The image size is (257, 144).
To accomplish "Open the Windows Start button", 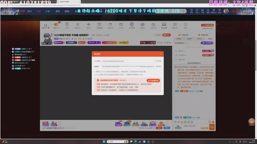I will [x=104, y=141].
